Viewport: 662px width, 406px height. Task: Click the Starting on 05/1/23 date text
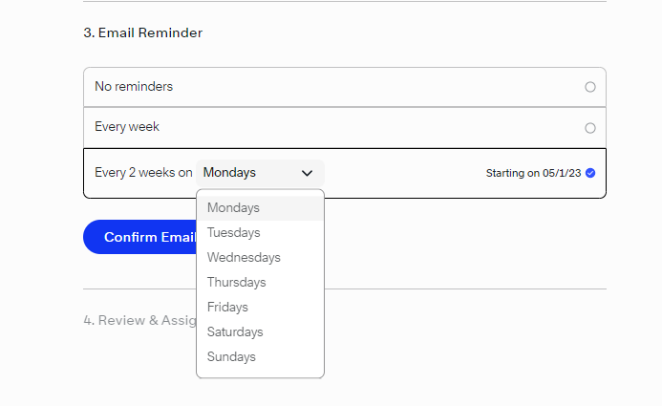click(533, 173)
